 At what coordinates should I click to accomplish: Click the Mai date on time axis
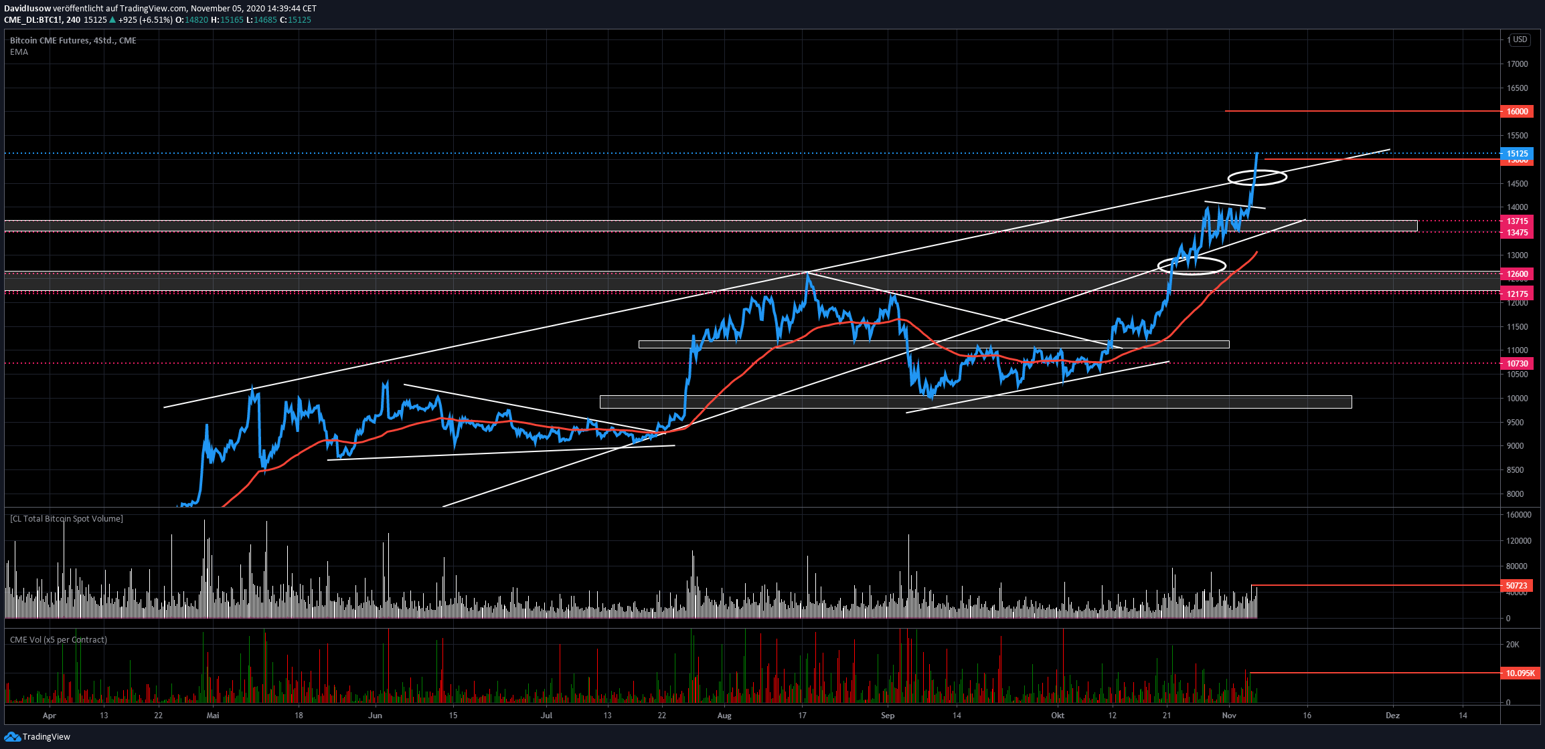click(x=213, y=715)
